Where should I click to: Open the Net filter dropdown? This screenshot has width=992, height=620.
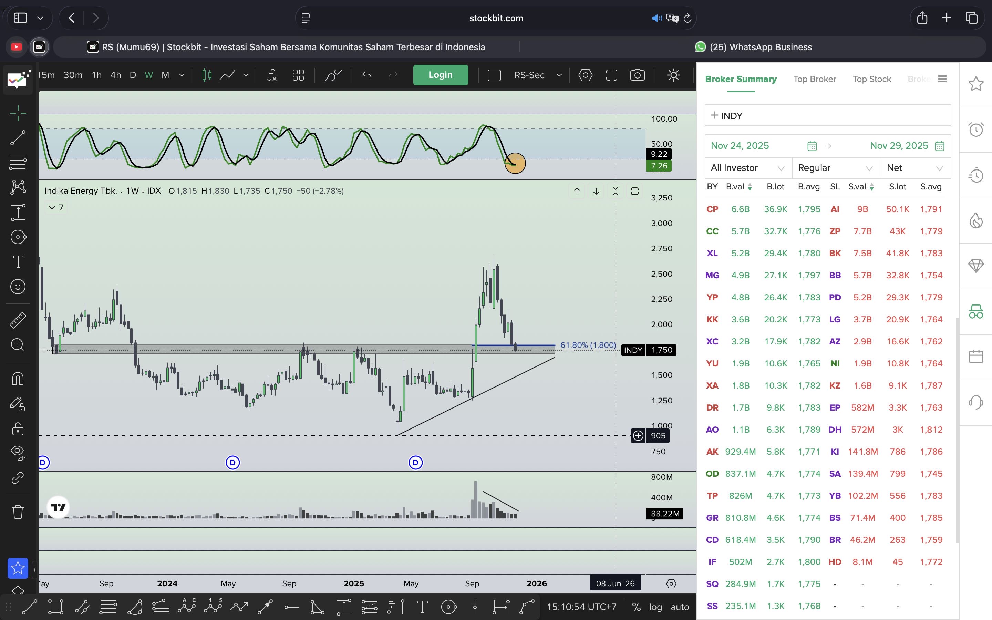click(x=914, y=168)
